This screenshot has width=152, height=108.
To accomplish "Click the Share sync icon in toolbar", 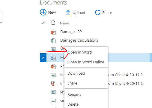I will point(97,12).
